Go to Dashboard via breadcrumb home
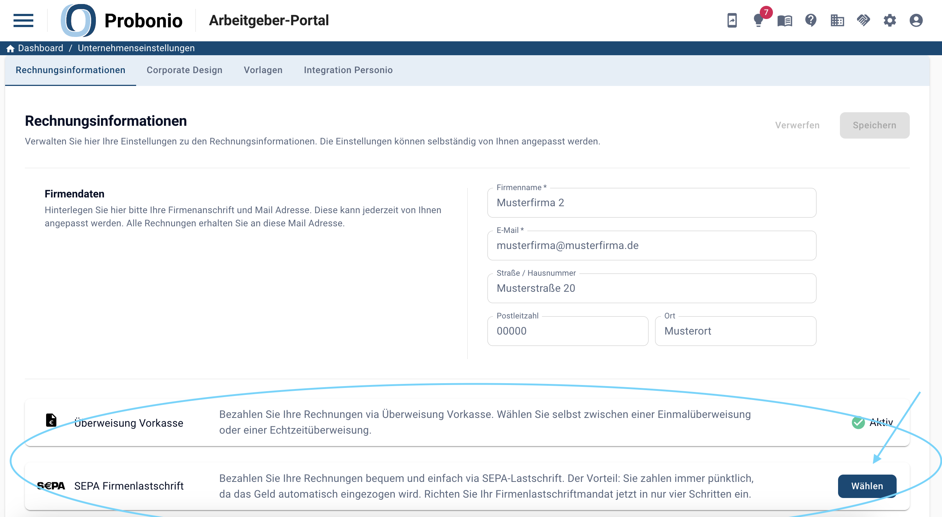This screenshot has height=517, width=942. point(35,48)
